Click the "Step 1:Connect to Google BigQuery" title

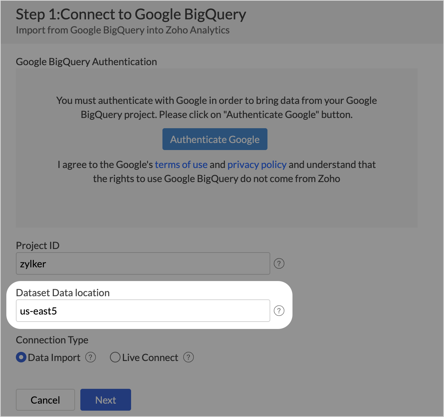point(131,14)
